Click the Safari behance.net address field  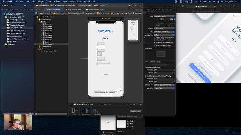(x=201, y=6)
